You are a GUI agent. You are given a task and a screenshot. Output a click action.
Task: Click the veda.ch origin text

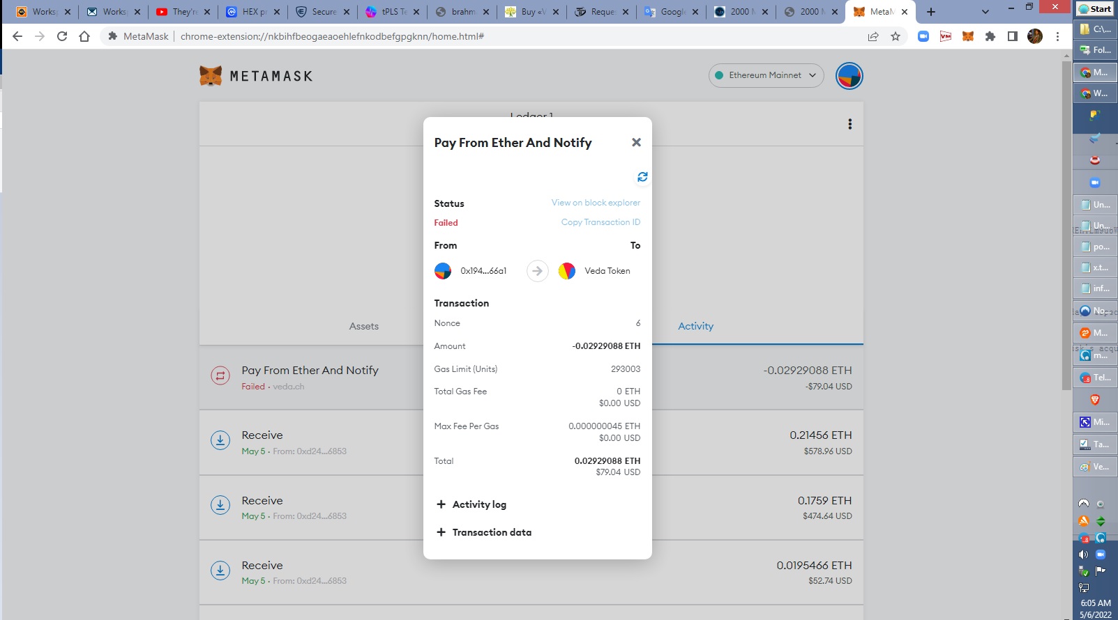click(x=289, y=387)
